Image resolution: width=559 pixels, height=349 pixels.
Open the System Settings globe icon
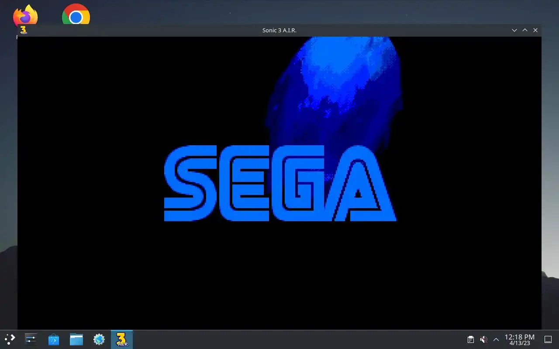coord(99,339)
